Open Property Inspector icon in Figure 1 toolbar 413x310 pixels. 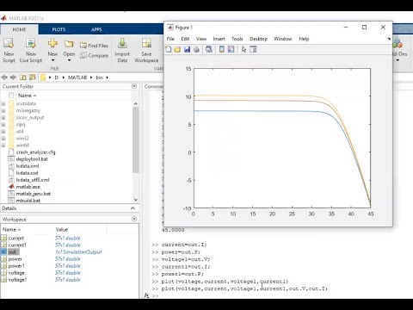[x=253, y=49]
